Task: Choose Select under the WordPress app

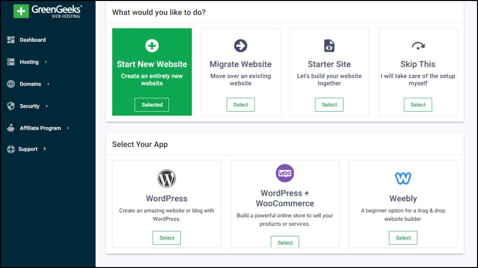Action: (167, 238)
